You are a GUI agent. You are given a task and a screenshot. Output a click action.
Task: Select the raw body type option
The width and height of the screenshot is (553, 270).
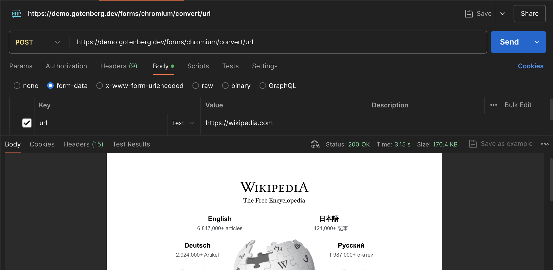pos(196,86)
